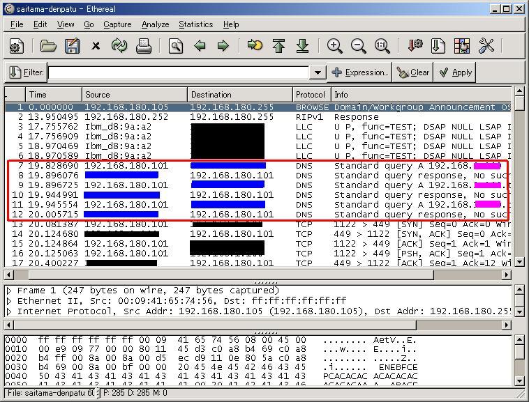529x402 pixels.
Task: Click packet details horizontal scroll thumb
Action: [x=215, y=325]
